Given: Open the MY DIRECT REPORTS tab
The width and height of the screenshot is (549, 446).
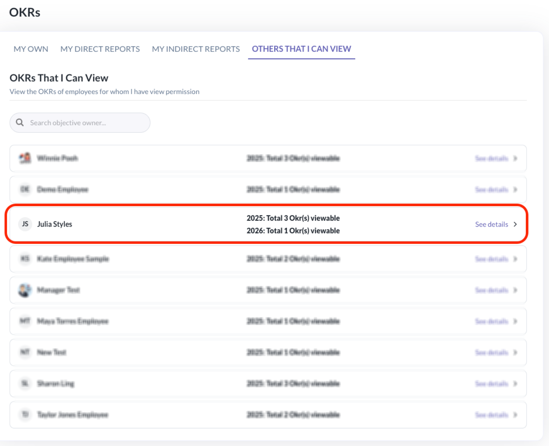Looking at the screenshot, I should pyautogui.click(x=100, y=49).
